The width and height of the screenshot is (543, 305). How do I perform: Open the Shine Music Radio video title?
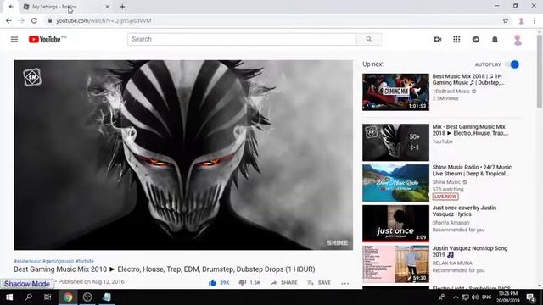472,170
